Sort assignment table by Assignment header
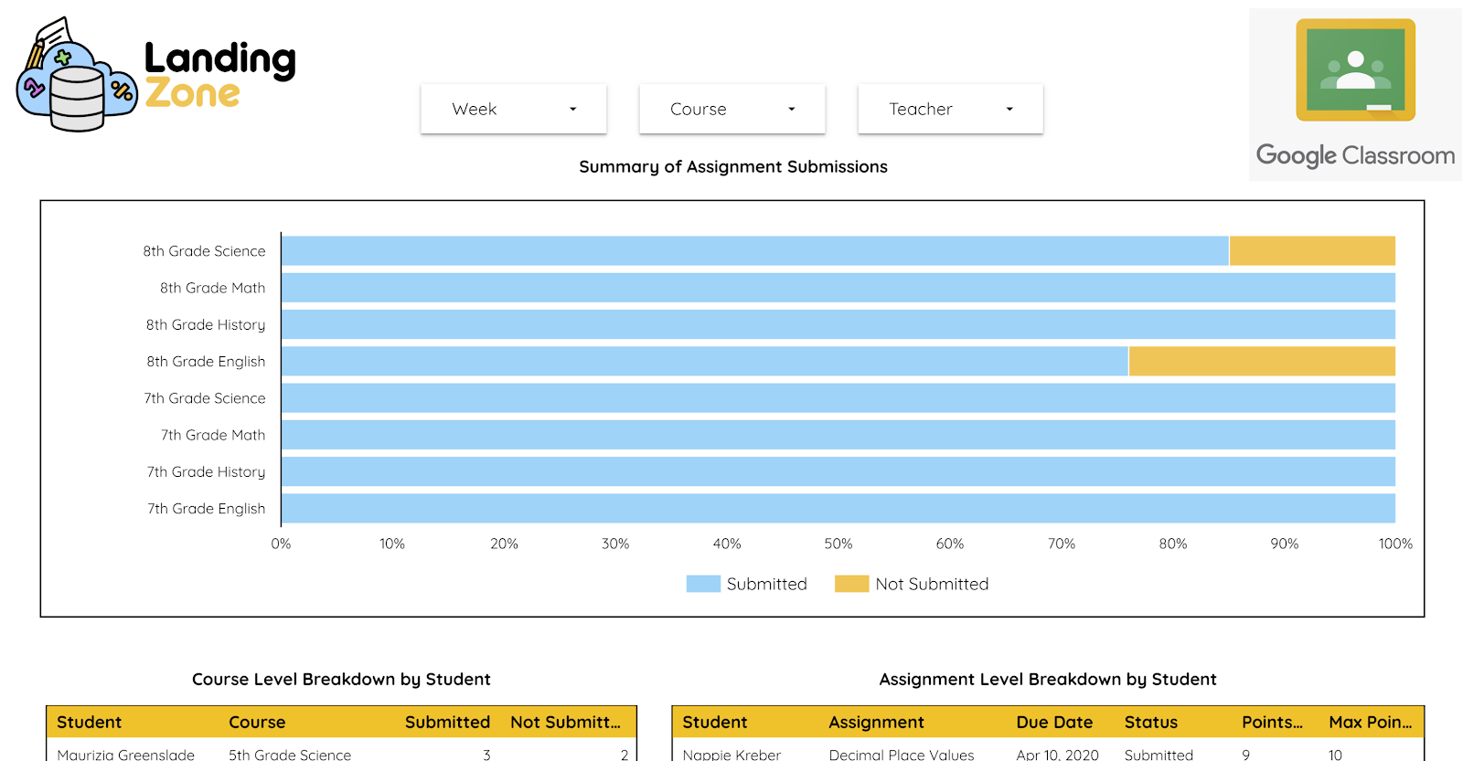The image size is (1463, 761). (876, 722)
